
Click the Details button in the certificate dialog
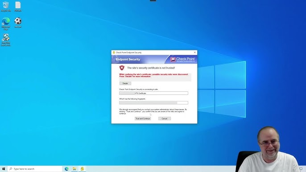point(125,83)
